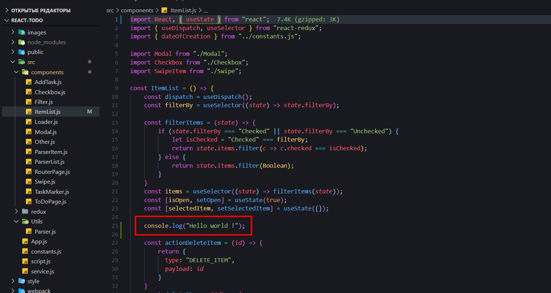This screenshot has width=551, height=293.
Task: Click the useState import on line 1
Action: (x=200, y=19)
